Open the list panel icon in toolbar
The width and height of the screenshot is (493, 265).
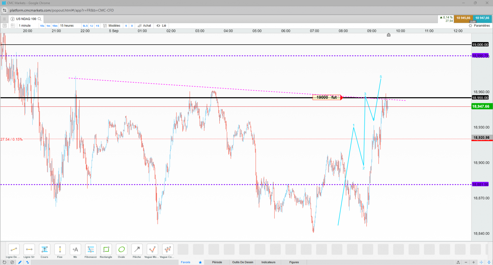click(4, 26)
